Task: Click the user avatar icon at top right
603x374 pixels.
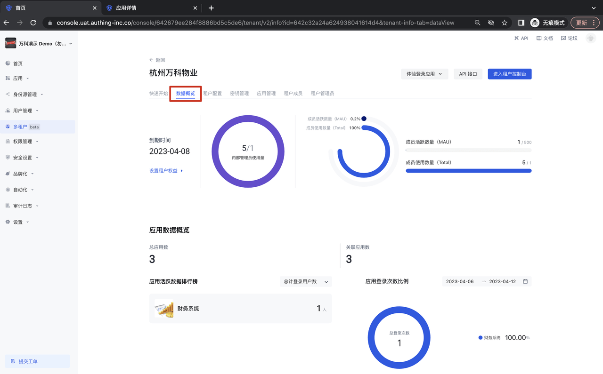Action: click(590, 38)
